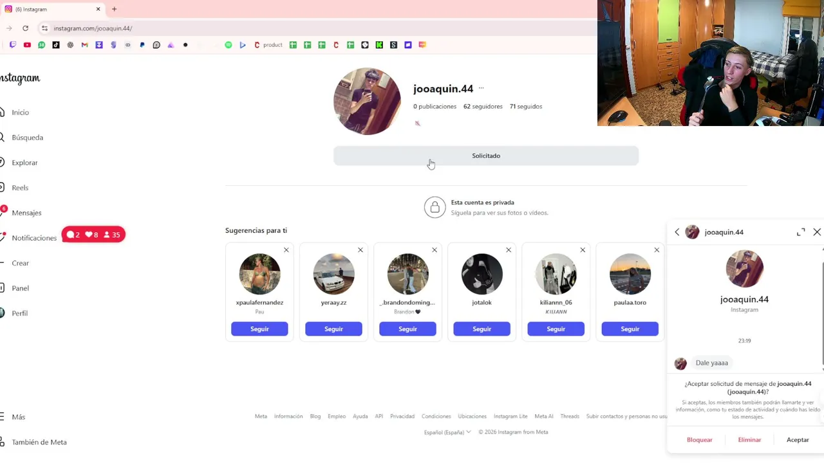Screen dimensions: 824x463
Task: Reload the page with the refresh icon
Action: [25, 28]
